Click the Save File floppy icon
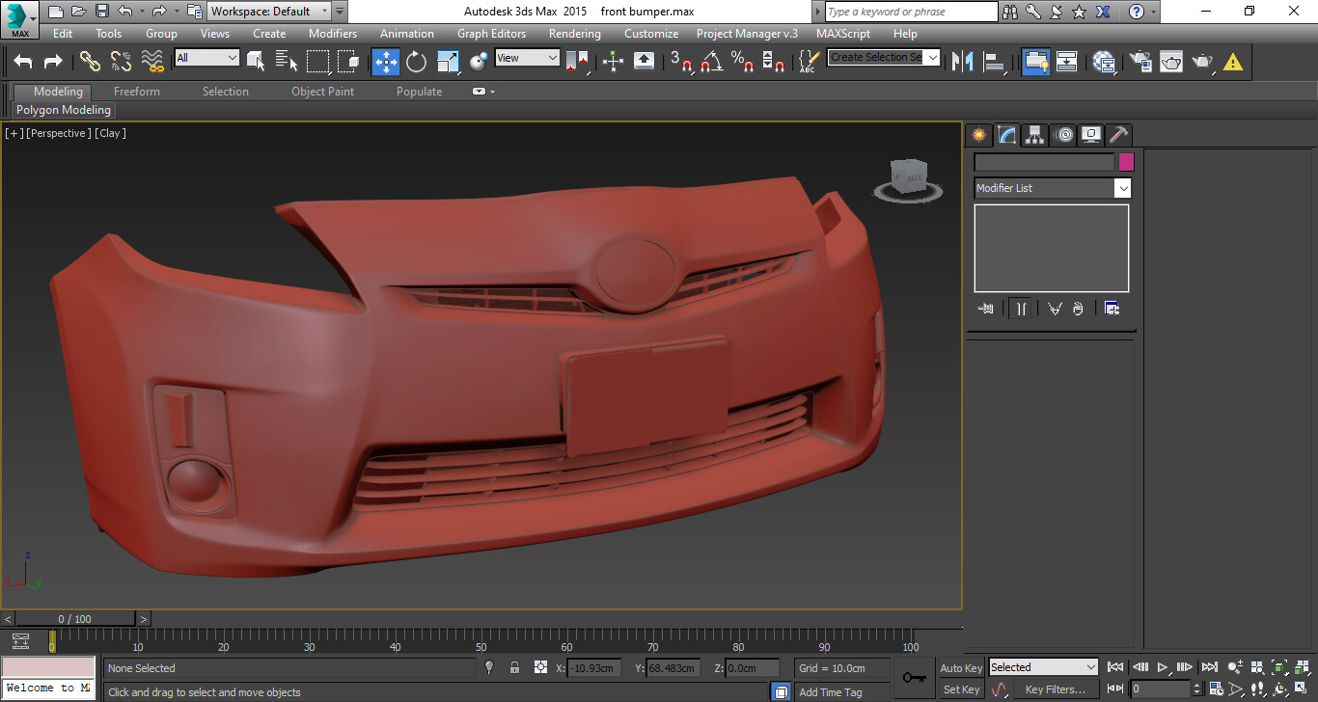This screenshot has height=702, width=1318. pos(101,12)
